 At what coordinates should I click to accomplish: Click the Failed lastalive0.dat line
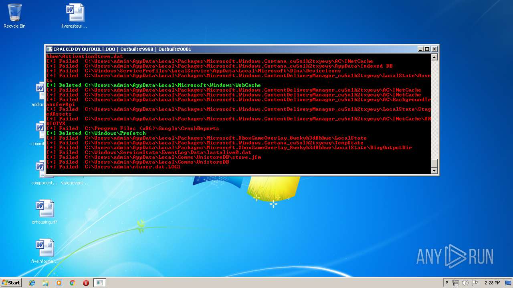(149, 152)
